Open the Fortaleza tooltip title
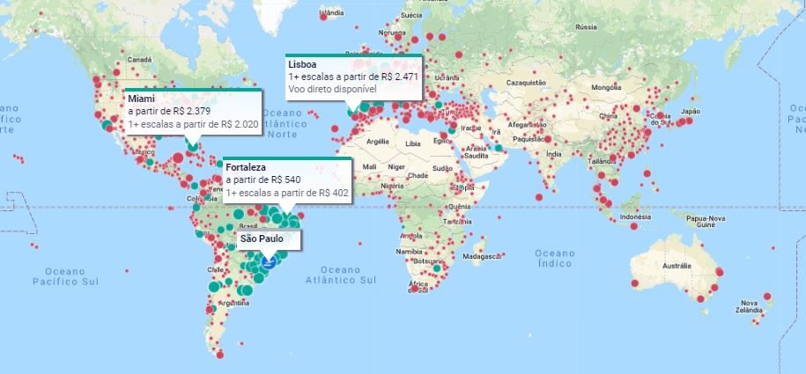806x374 pixels. tap(245, 166)
